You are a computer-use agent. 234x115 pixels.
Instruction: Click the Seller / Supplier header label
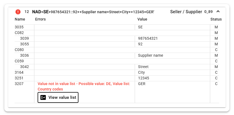click(186, 12)
